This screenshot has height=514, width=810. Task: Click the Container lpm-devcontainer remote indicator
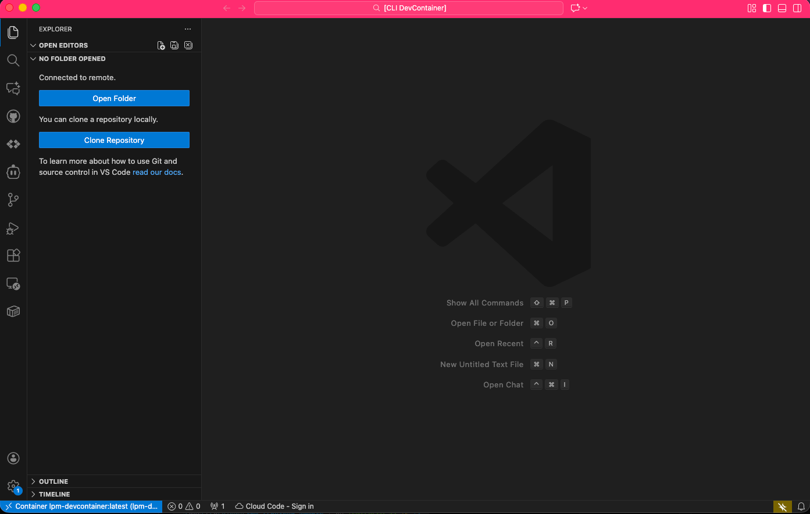point(81,506)
